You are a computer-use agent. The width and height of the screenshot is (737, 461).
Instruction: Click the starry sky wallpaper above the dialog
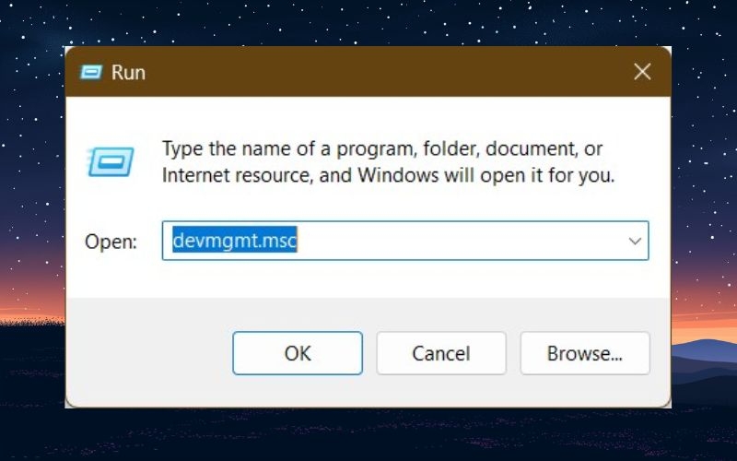pyautogui.click(x=367, y=22)
